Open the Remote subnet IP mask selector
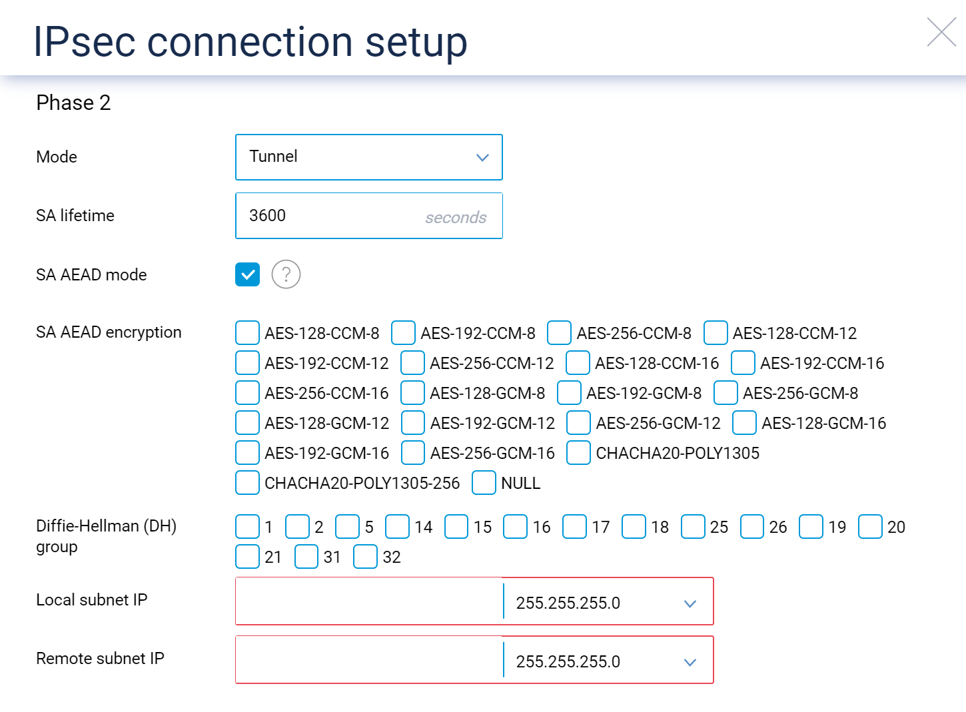The image size is (966, 712). pos(690,661)
